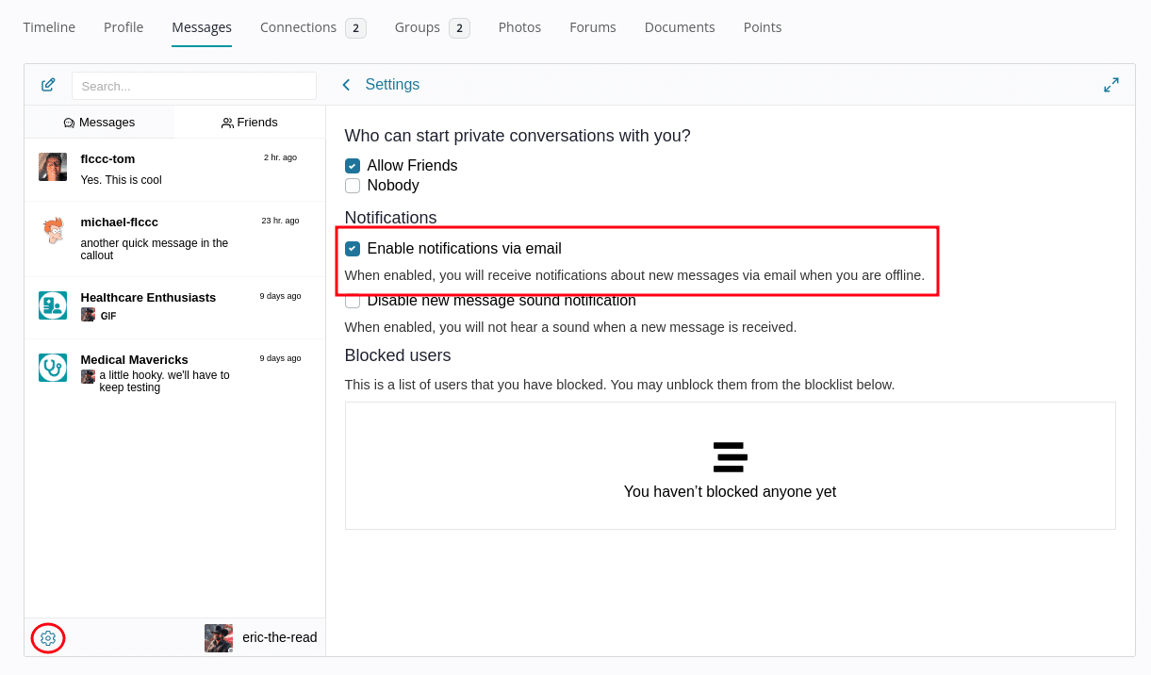
Task: Open the Photos tab
Action: [x=519, y=27]
